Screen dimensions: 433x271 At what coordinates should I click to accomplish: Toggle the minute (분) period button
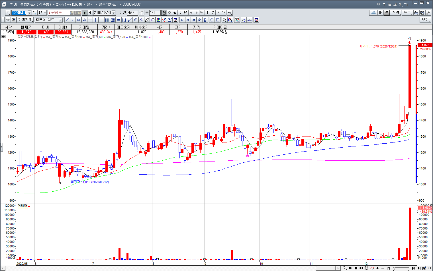click(x=191, y=13)
